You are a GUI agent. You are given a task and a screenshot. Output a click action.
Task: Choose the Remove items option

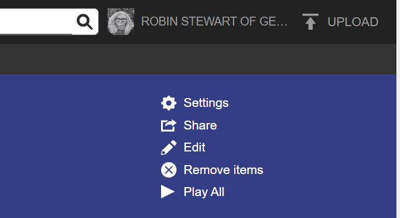223,170
